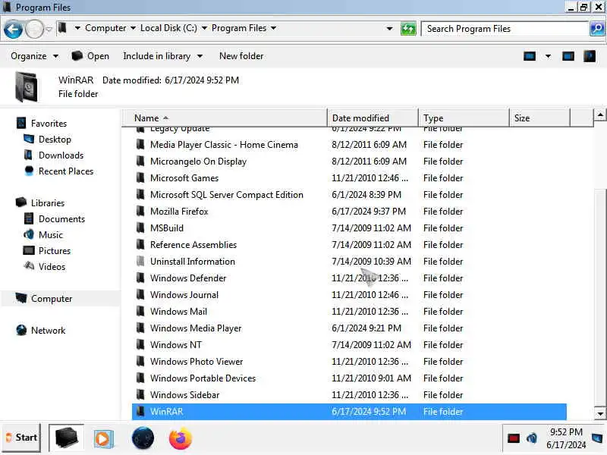Expand the Computer breadcrumb arrow

point(133,28)
